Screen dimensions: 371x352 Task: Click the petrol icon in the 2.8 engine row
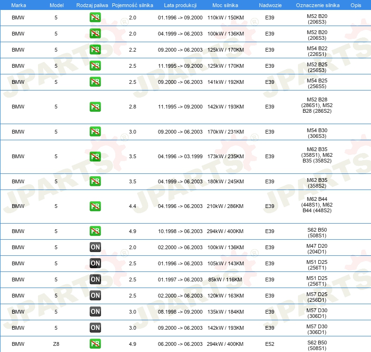pos(95,107)
